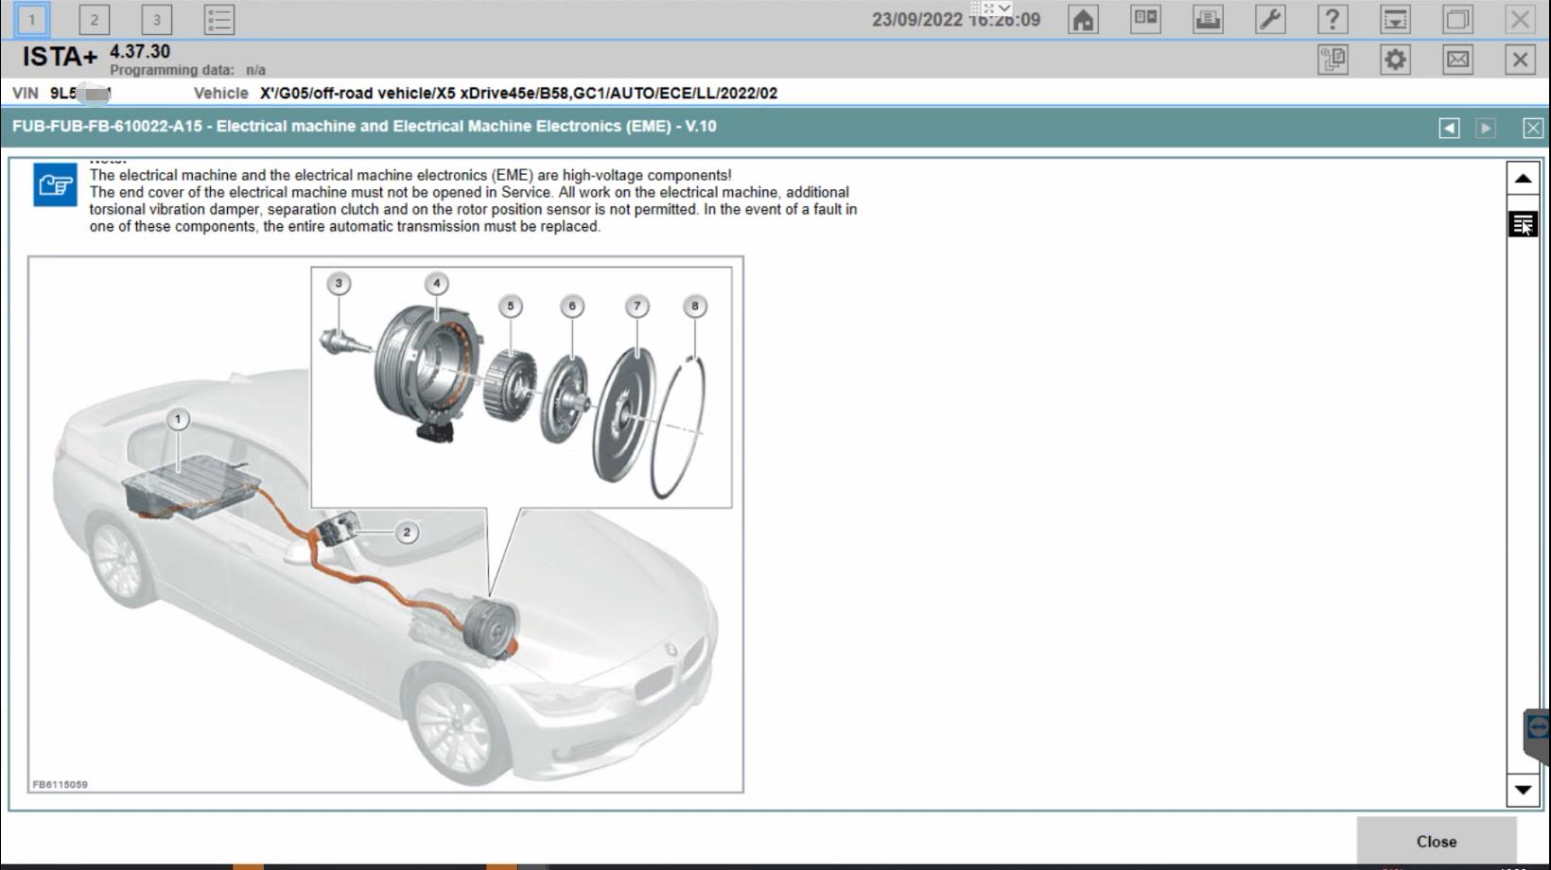This screenshot has height=870, width=1551.
Task: Click callout 1 on the battery
Action: click(x=177, y=419)
